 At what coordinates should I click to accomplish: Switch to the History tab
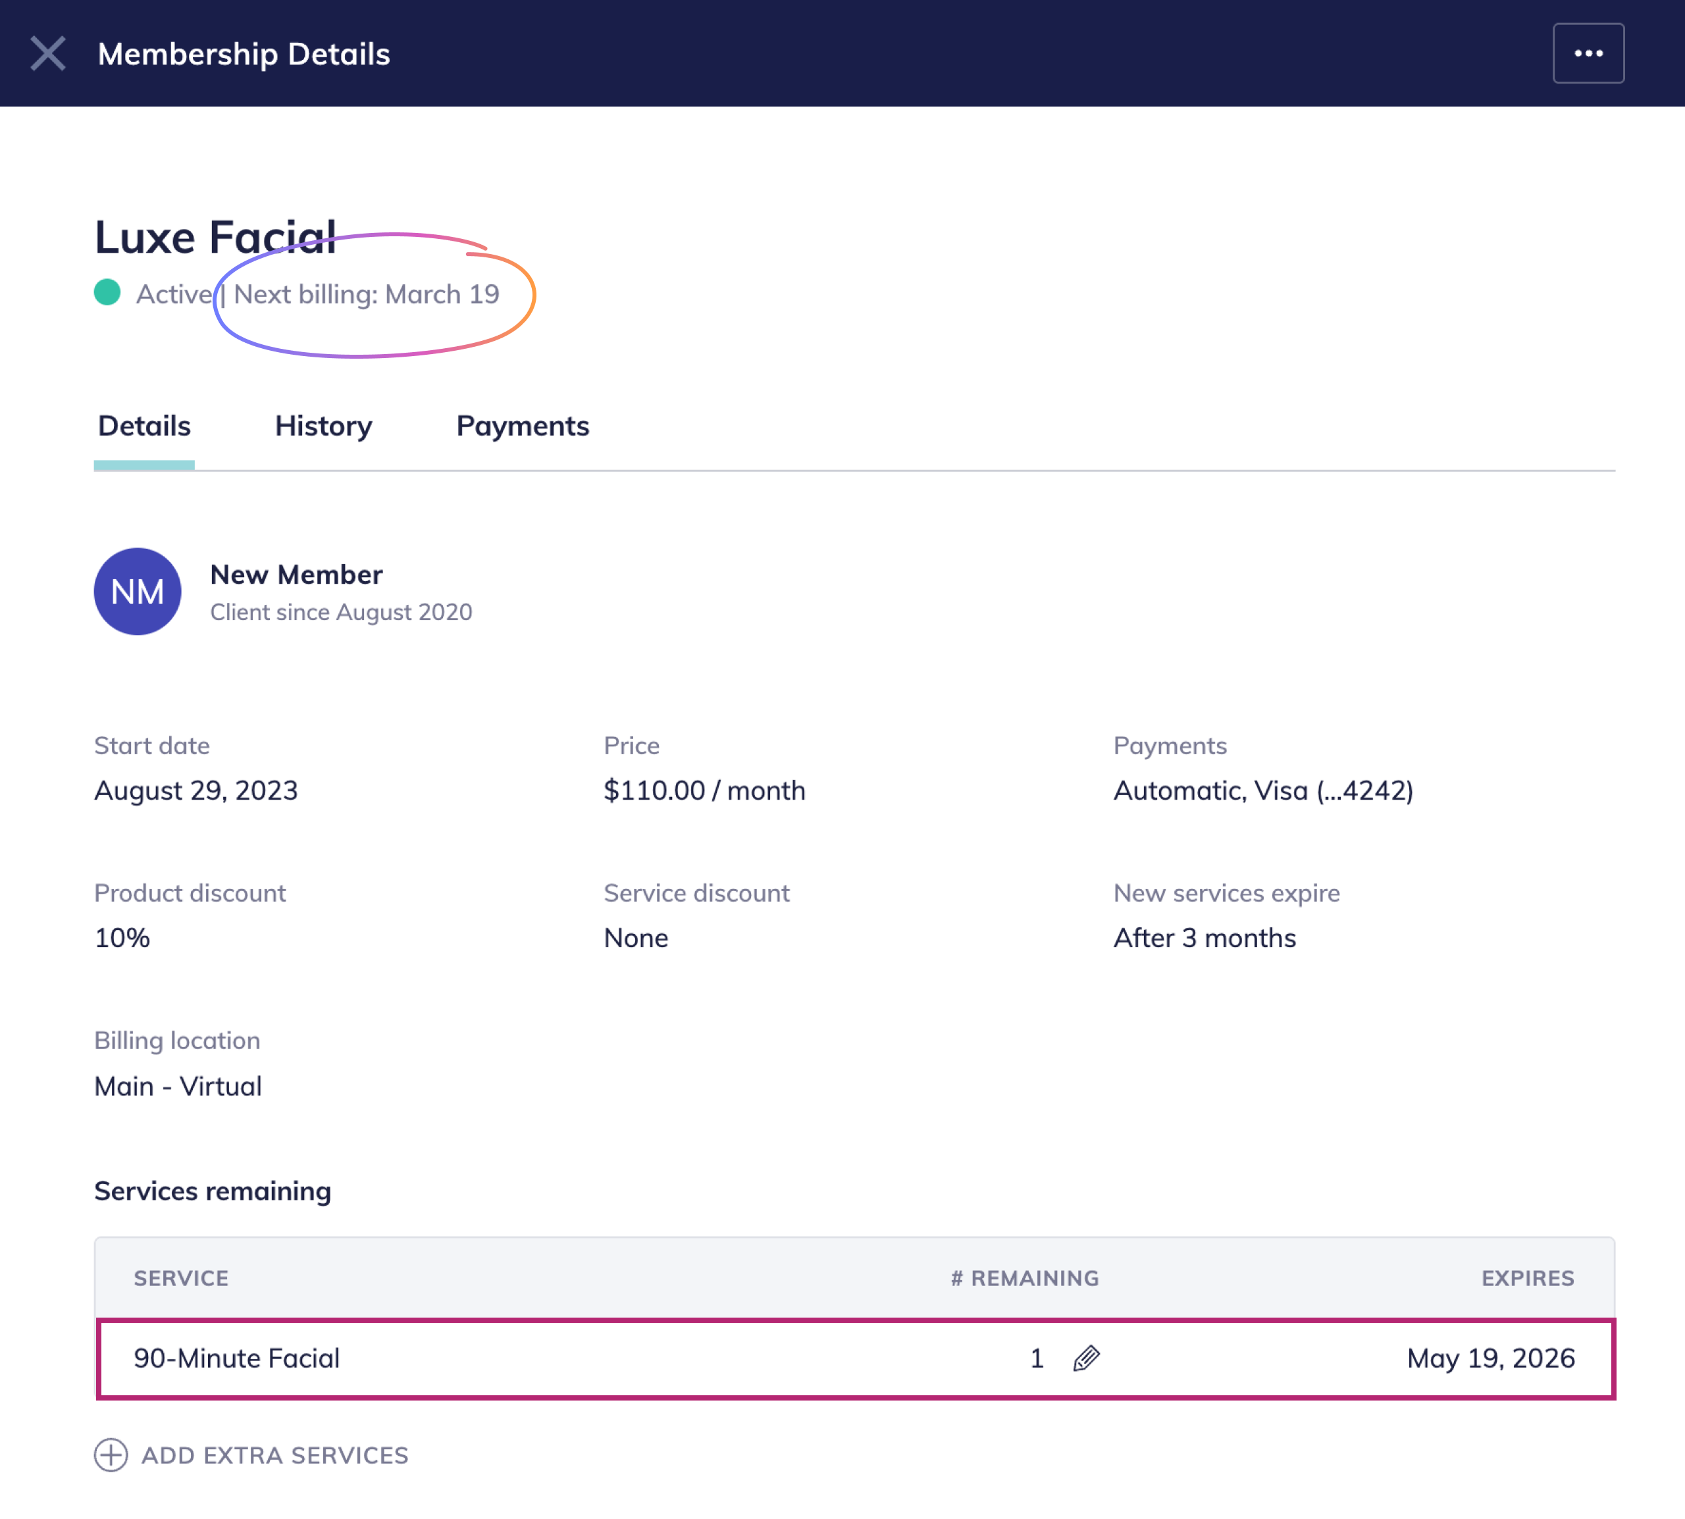pos(323,426)
